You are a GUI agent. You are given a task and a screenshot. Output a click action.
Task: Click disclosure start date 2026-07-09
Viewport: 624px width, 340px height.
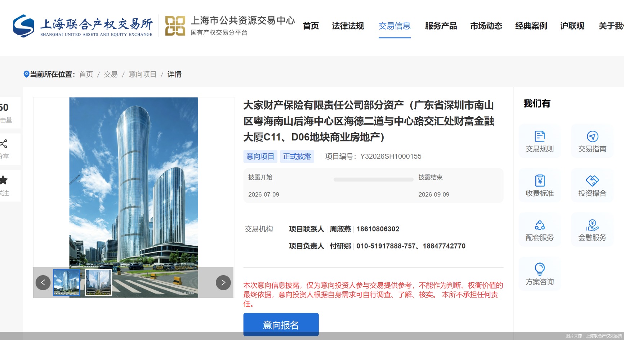click(x=264, y=194)
